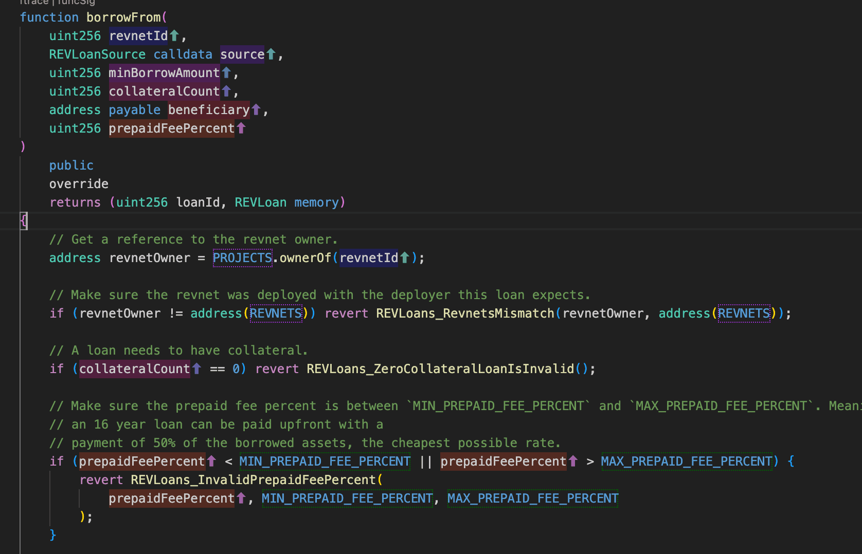Click the first MIN_PREPAID_FEE_PERCENT constant in the if condition
This screenshot has height=554, width=862.
coord(325,461)
